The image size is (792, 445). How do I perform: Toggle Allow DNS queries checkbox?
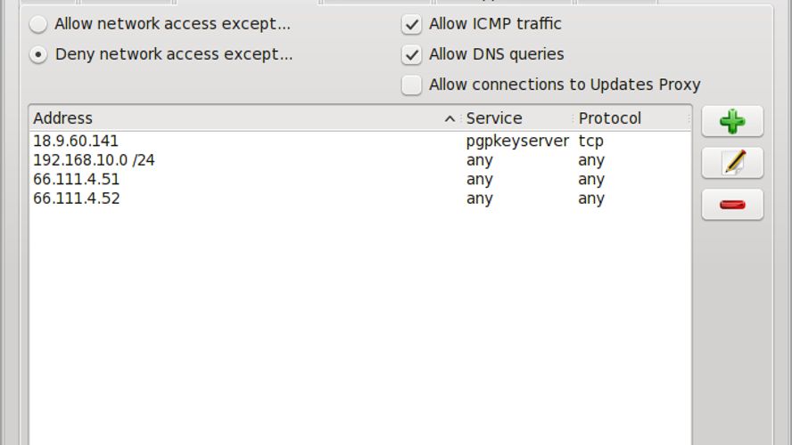[x=412, y=54]
